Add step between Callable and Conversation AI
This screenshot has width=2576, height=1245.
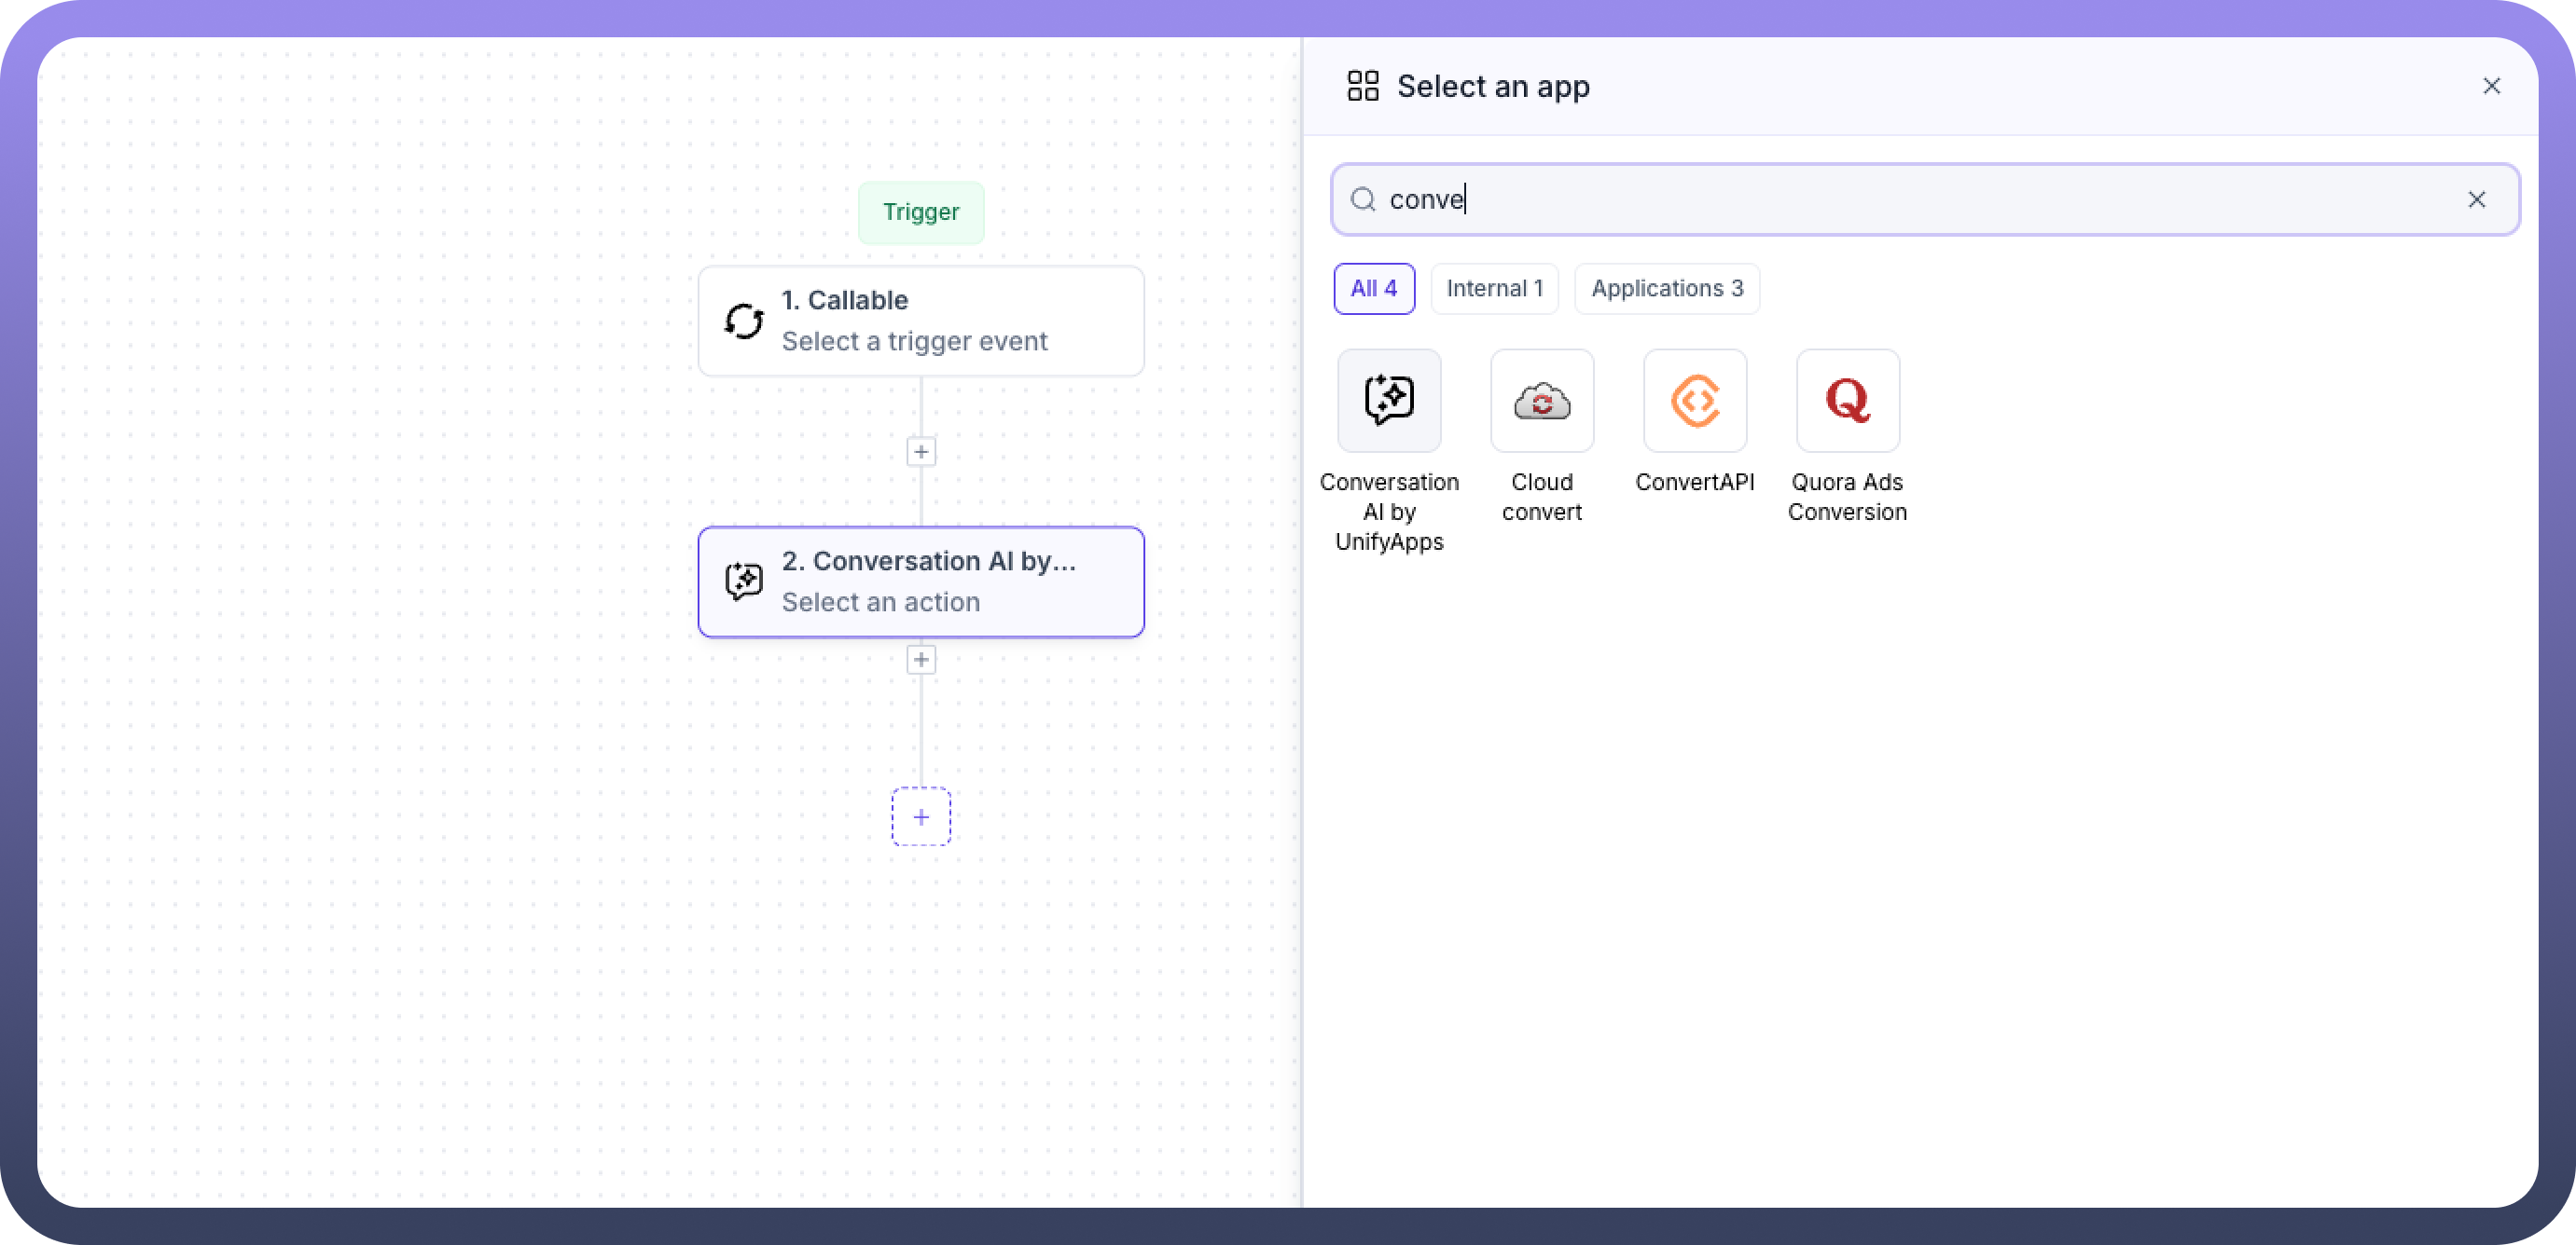920,452
